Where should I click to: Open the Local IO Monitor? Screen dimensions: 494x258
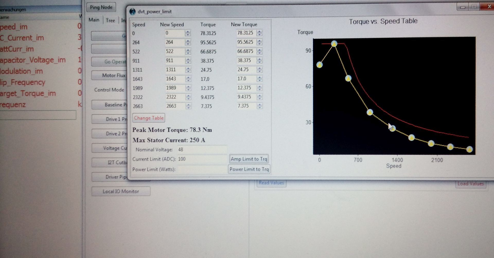tap(121, 191)
